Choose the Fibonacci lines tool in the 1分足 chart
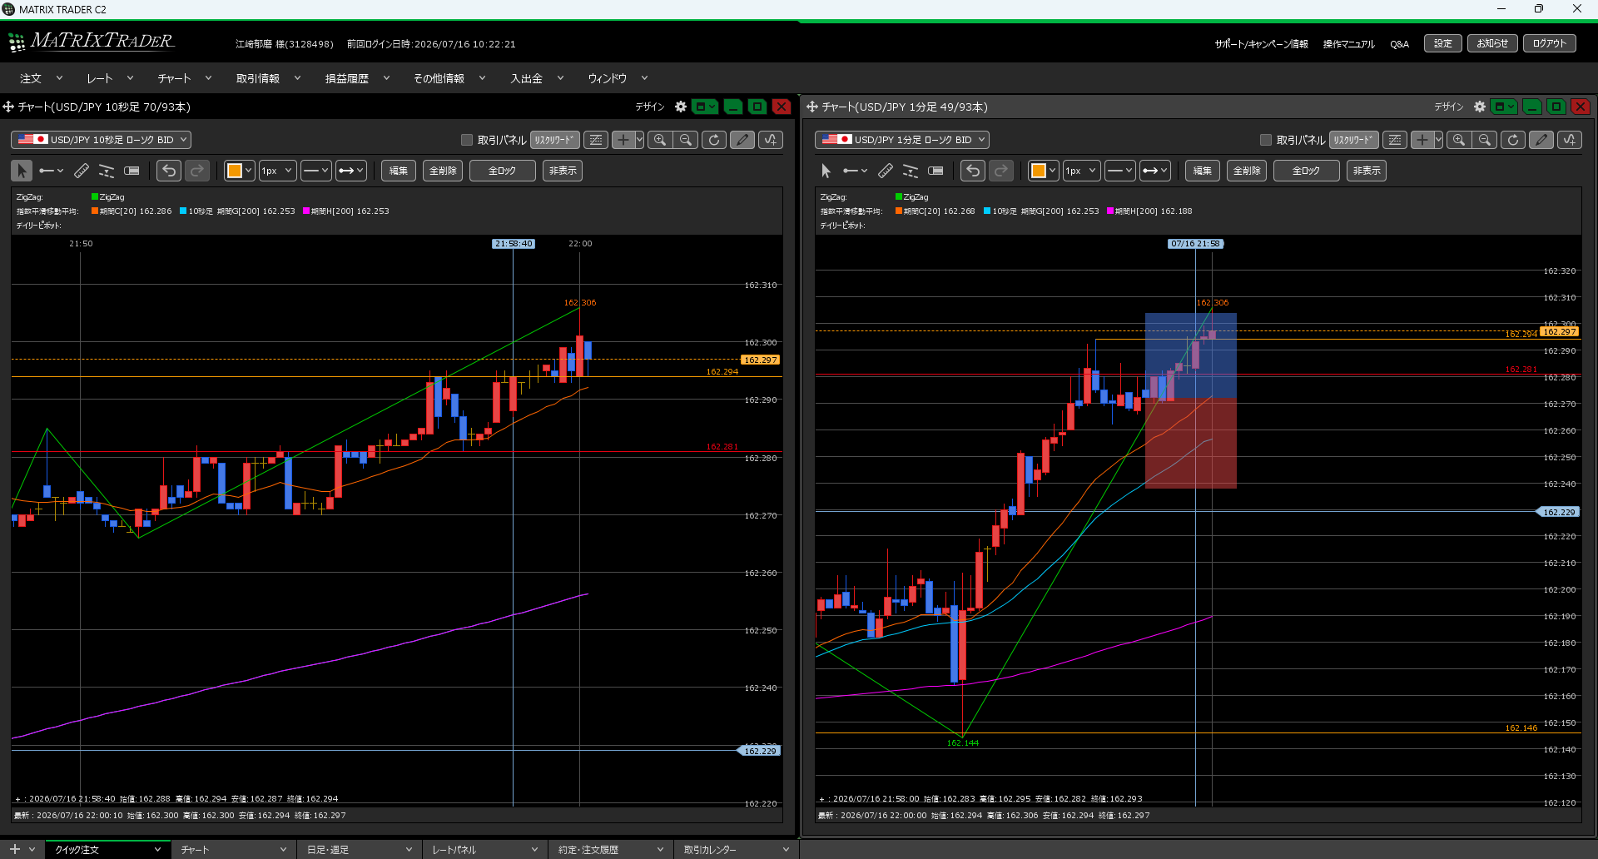This screenshot has height=859, width=1598. (911, 171)
